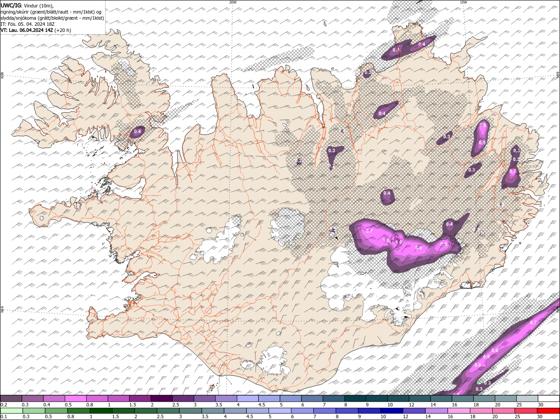The height and width of the screenshot is (420, 560).
Task: Click the 'rigning/skúrir' legend description line
Action: (x=51, y=12)
